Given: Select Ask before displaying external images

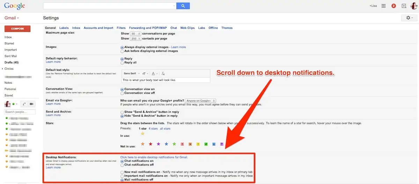Looking at the screenshot, I should (x=122, y=51).
